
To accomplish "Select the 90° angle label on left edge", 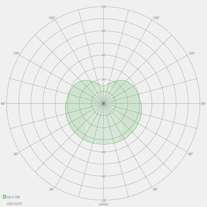I will tap(3, 103).
